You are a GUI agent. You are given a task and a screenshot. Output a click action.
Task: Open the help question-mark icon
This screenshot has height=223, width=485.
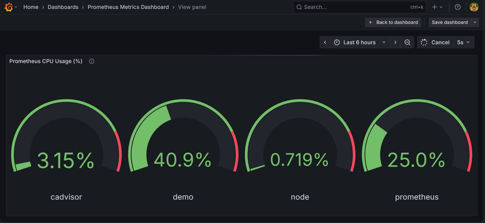coord(458,7)
